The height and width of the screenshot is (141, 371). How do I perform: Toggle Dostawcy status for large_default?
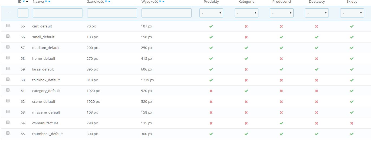[317, 69]
